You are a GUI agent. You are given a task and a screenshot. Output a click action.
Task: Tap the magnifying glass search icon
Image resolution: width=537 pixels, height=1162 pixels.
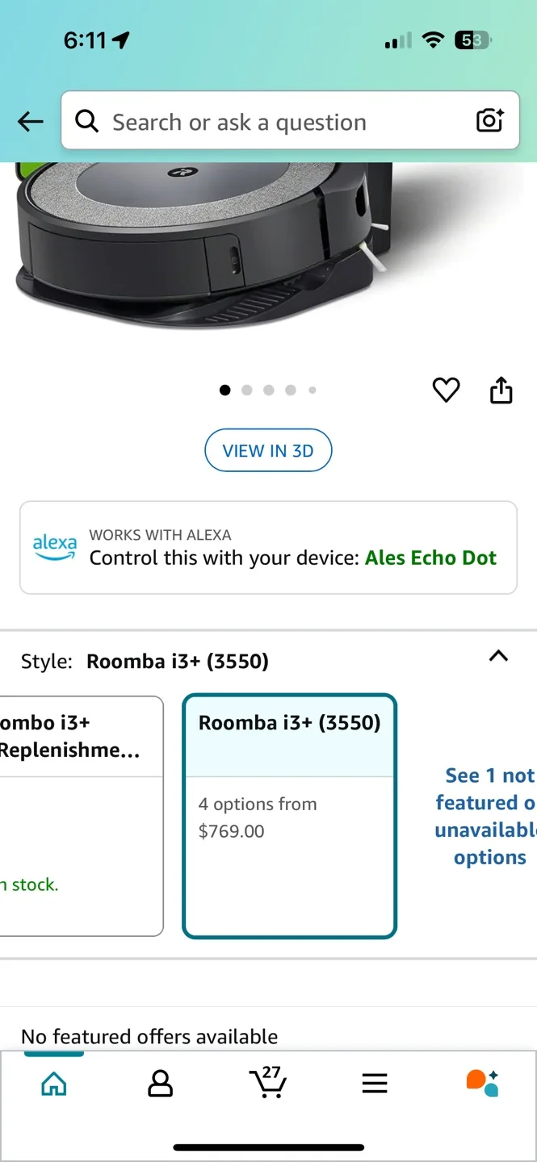[x=86, y=120]
